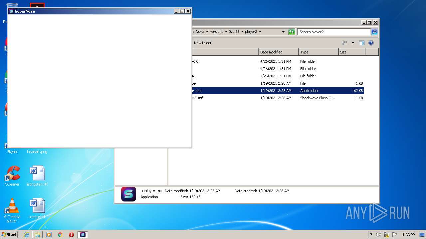Viewport: 426px width, 239px height.
Task: Open the view options dropdown arrow in Explorer
Action: pyautogui.click(x=353, y=43)
